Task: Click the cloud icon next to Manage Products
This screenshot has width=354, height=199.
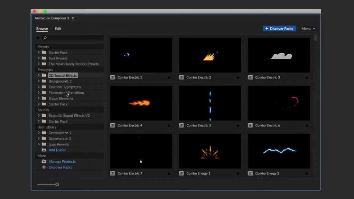Action: (x=45, y=161)
